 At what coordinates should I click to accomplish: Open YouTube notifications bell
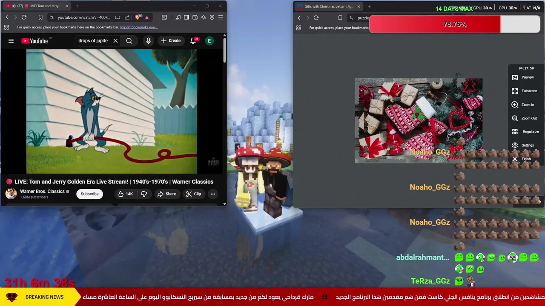pos(193,41)
